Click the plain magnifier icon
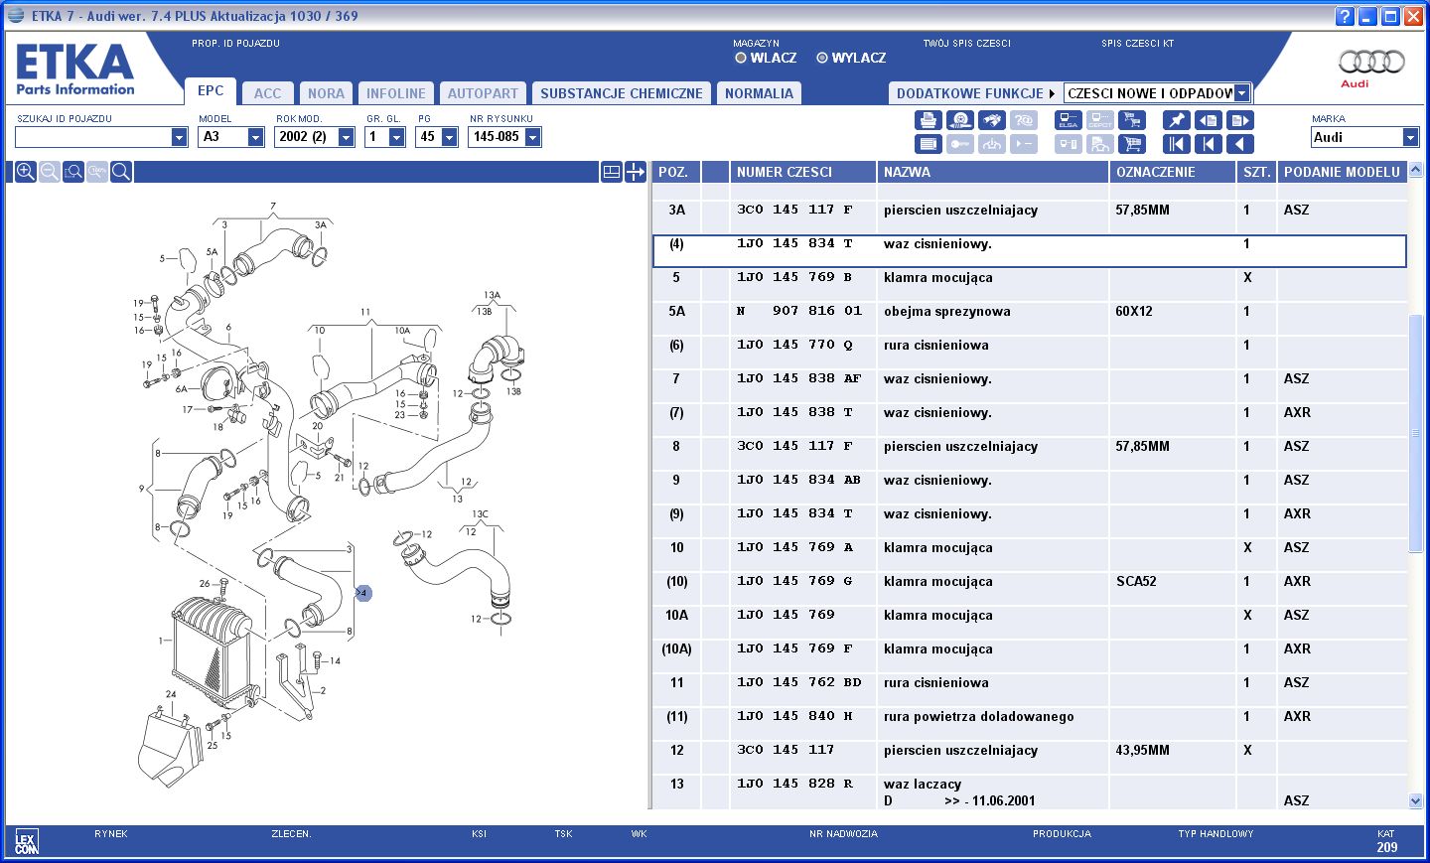This screenshot has height=863, width=1430. [121, 172]
